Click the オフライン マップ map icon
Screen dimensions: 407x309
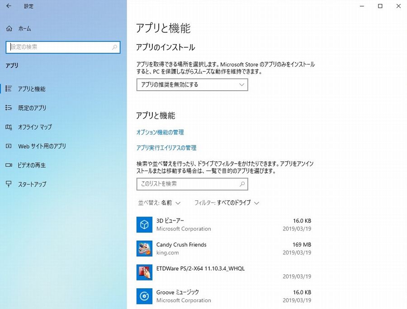tap(9, 127)
